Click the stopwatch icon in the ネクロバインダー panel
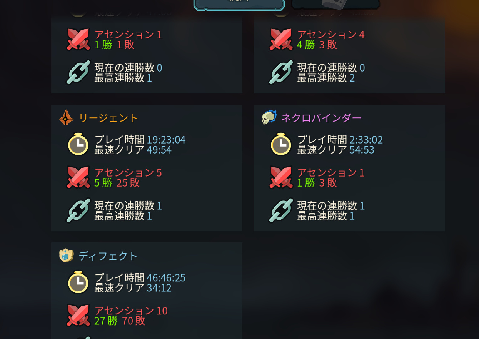The image size is (479, 339). pyautogui.click(x=281, y=144)
